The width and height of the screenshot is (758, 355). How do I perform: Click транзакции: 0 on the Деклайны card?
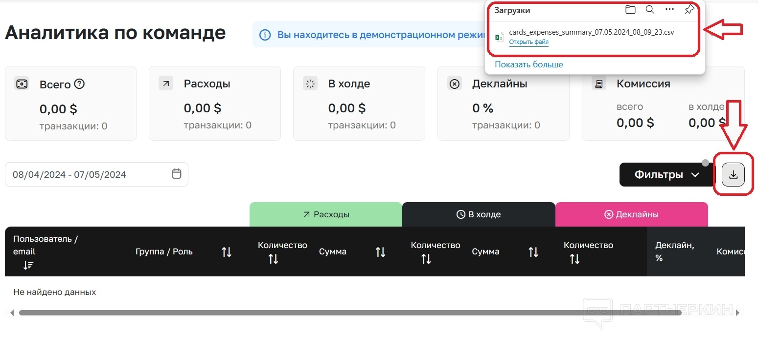pyautogui.click(x=506, y=125)
